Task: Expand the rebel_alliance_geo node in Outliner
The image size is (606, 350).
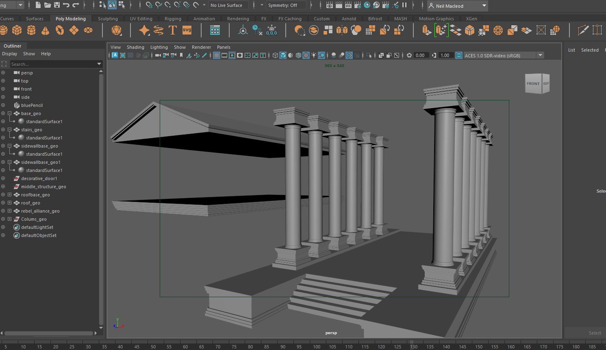Action: [x=9, y=211]
